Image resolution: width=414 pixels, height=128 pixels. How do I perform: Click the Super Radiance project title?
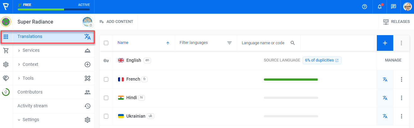tap(35, 22)
